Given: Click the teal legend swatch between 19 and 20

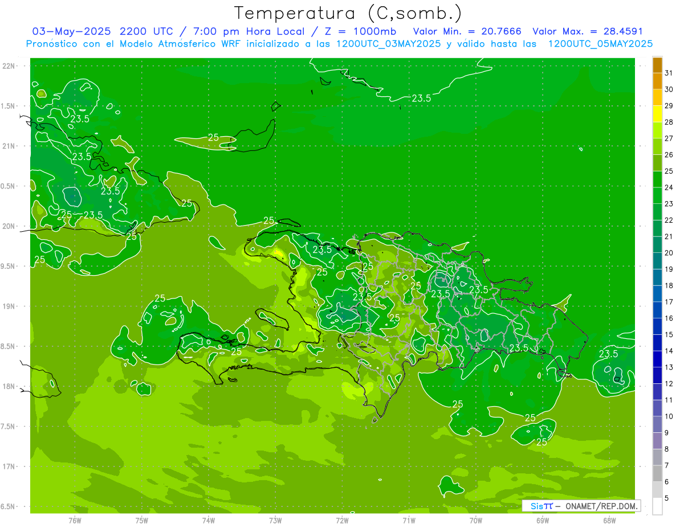Looking at the screenshot, I should (657, 261).
